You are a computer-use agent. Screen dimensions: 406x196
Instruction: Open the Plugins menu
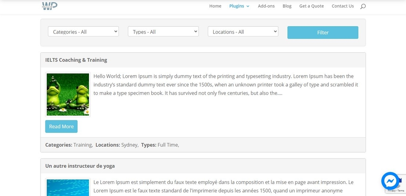pos(237,6)
